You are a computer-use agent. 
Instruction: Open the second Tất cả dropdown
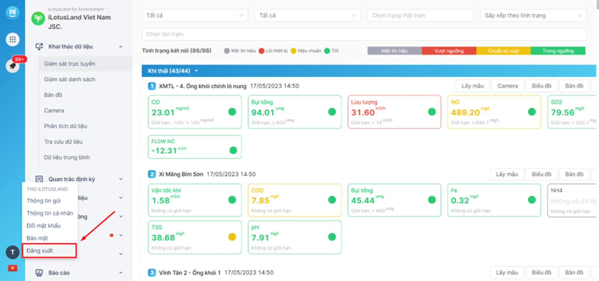click(x=308, y=15)
